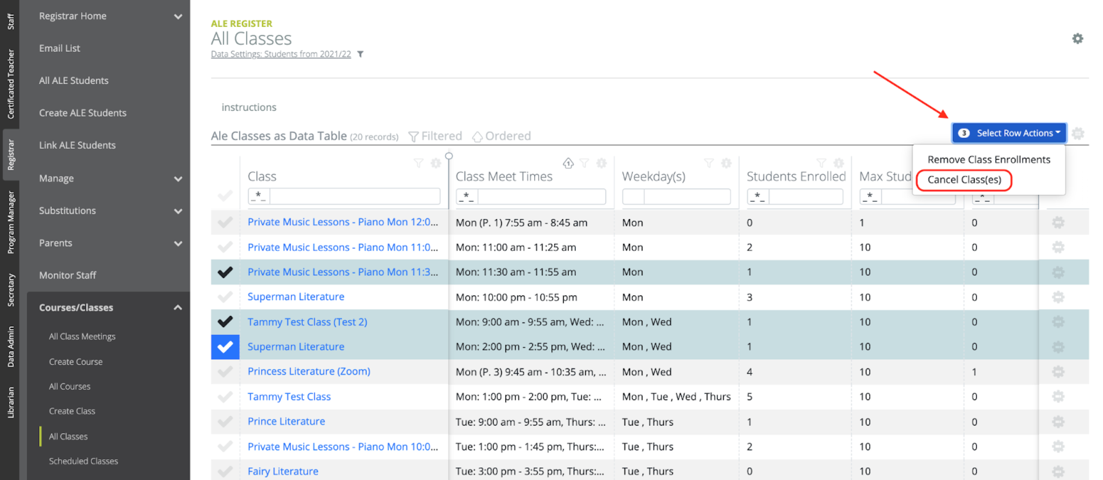Screen dimensions: 1103x480
Task: Open Weekday(s) column filter funnel
Action: coord(709,163)
